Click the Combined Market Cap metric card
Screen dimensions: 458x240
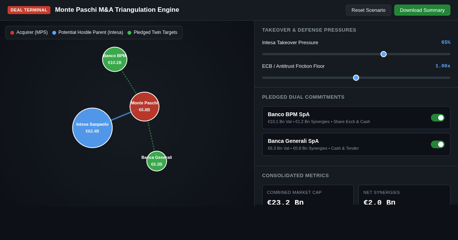point(308,195)
